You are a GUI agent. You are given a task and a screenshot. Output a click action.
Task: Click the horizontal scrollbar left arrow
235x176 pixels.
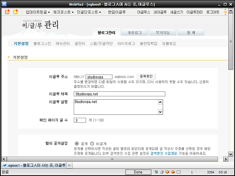point(4,159)
